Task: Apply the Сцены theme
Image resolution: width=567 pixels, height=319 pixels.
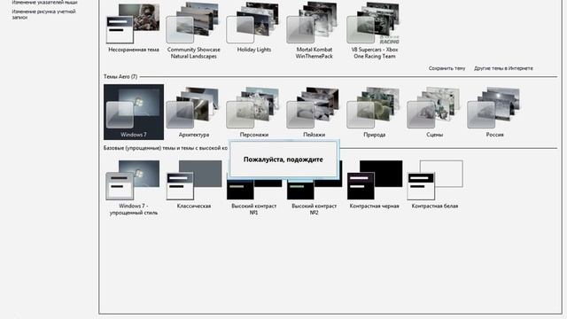Action: pyautogui.click(x=434, y=113)
